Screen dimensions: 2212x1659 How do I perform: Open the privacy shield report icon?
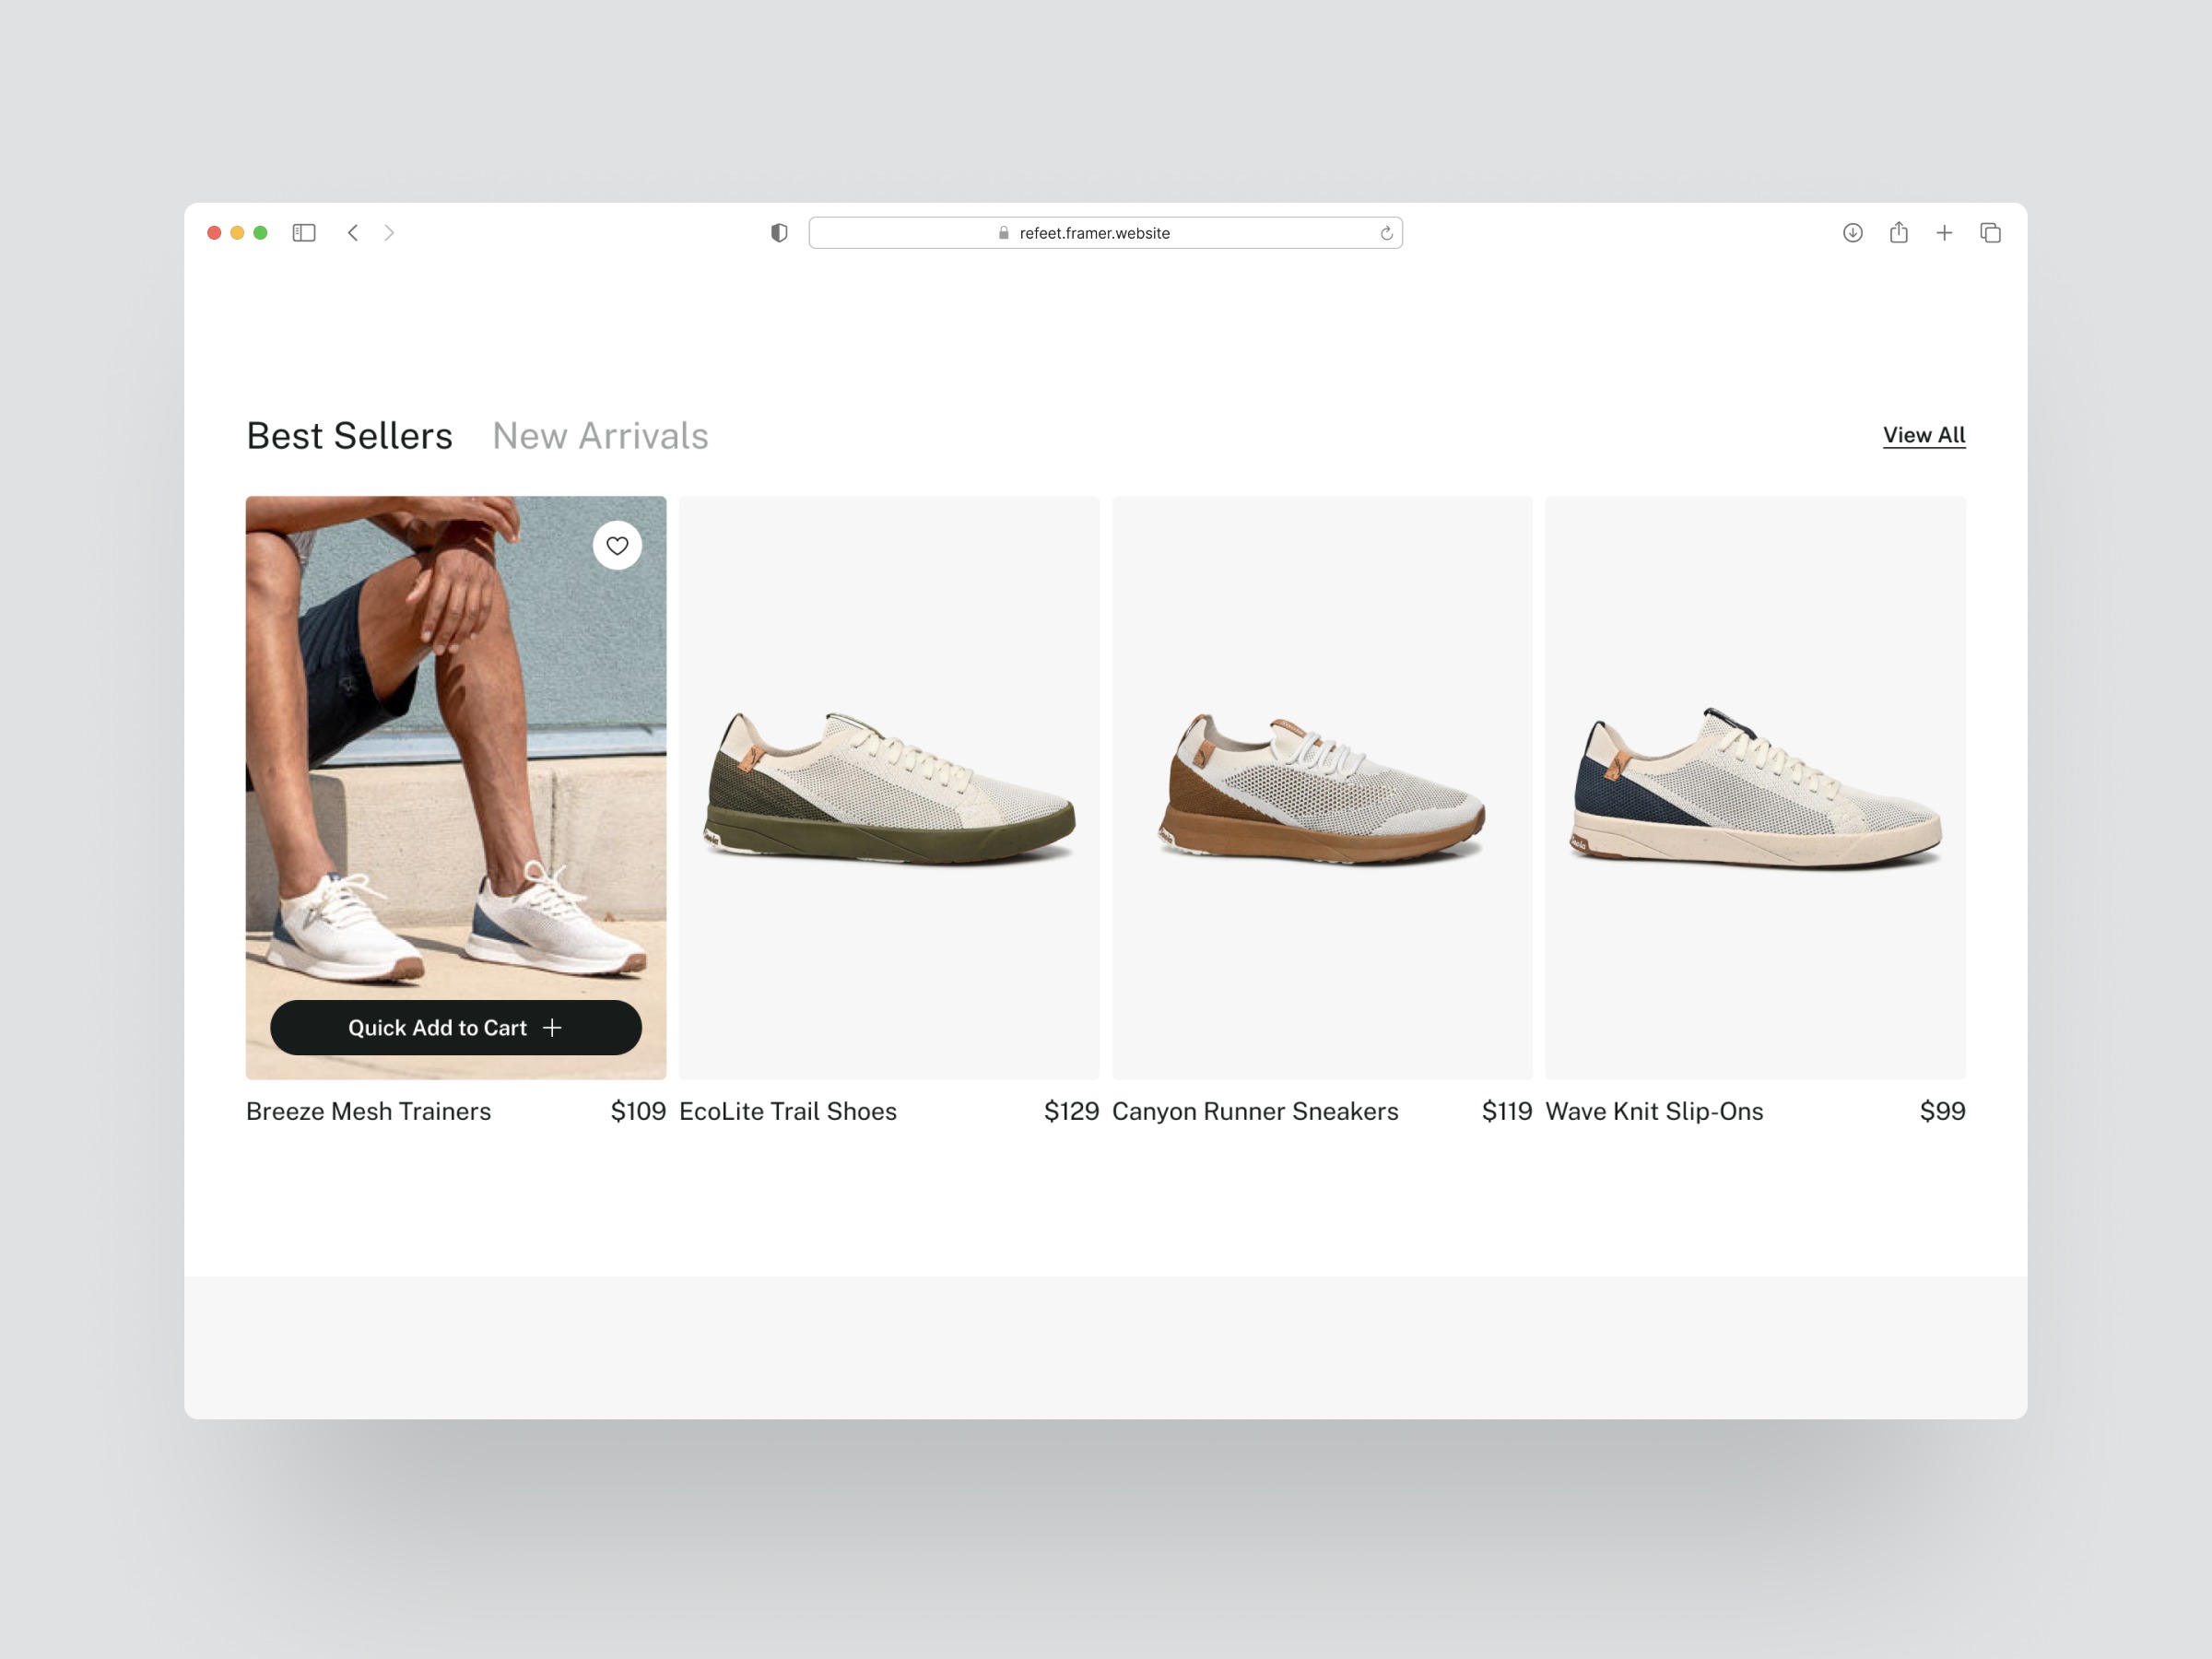pos(779,233)
